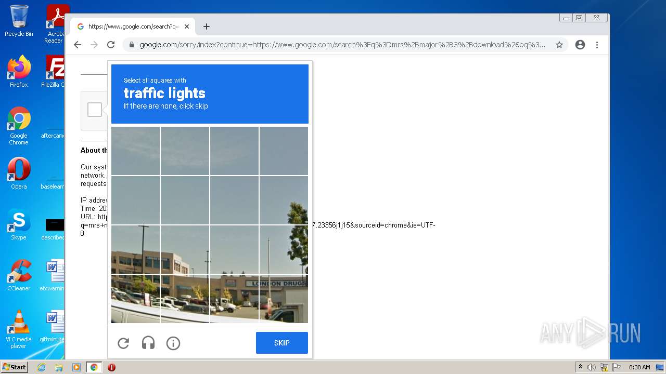The height and width of the screenshot is (374, 666).
Task: Open Windows Explorer folder on the taskbar
Action: coord(59,367)
